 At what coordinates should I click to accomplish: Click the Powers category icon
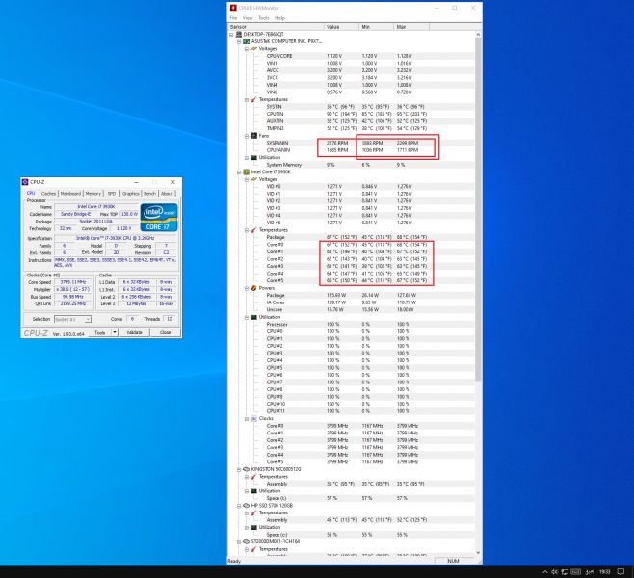pos(252,287)
